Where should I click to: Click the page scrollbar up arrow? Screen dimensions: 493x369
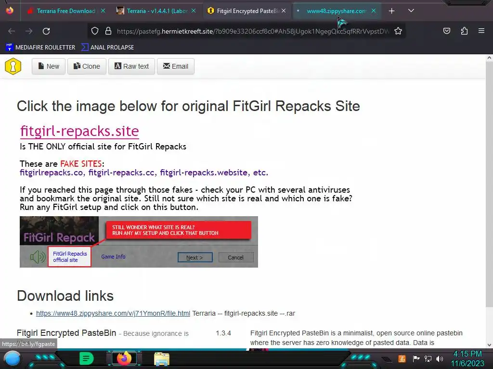pyautogui.click(x=489, y=58)
